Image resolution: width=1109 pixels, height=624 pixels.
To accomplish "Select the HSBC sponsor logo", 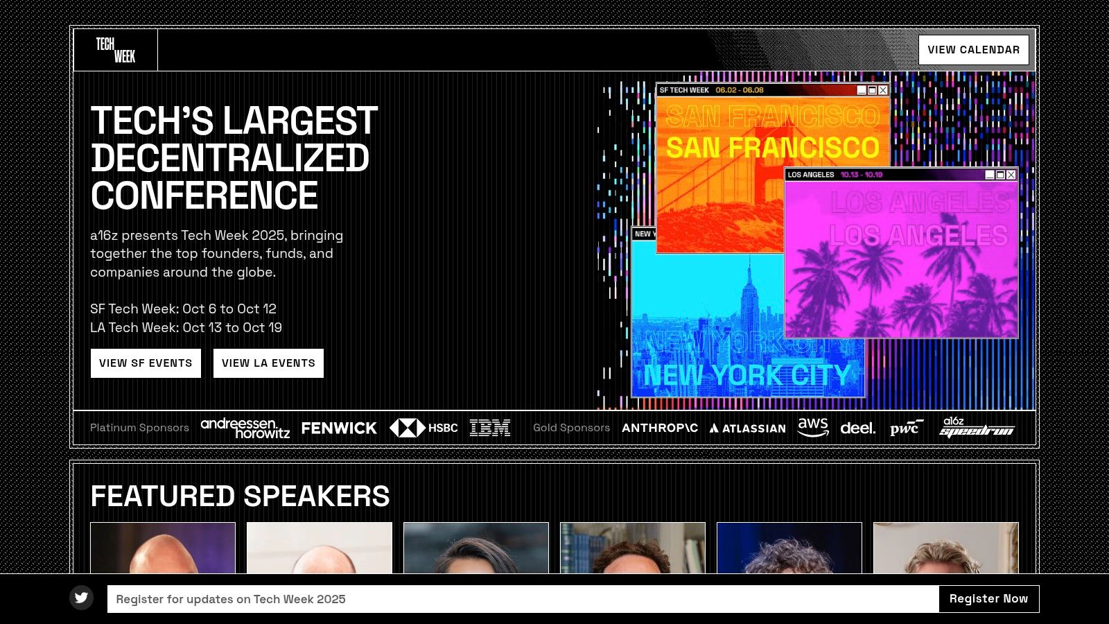I will 423,428.
